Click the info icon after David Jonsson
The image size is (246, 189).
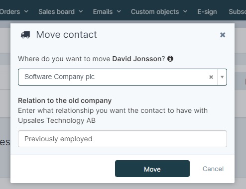[170, 59]
